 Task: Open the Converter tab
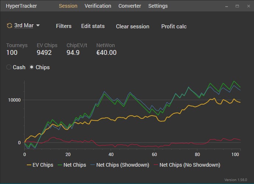click(x=130, y=6)
